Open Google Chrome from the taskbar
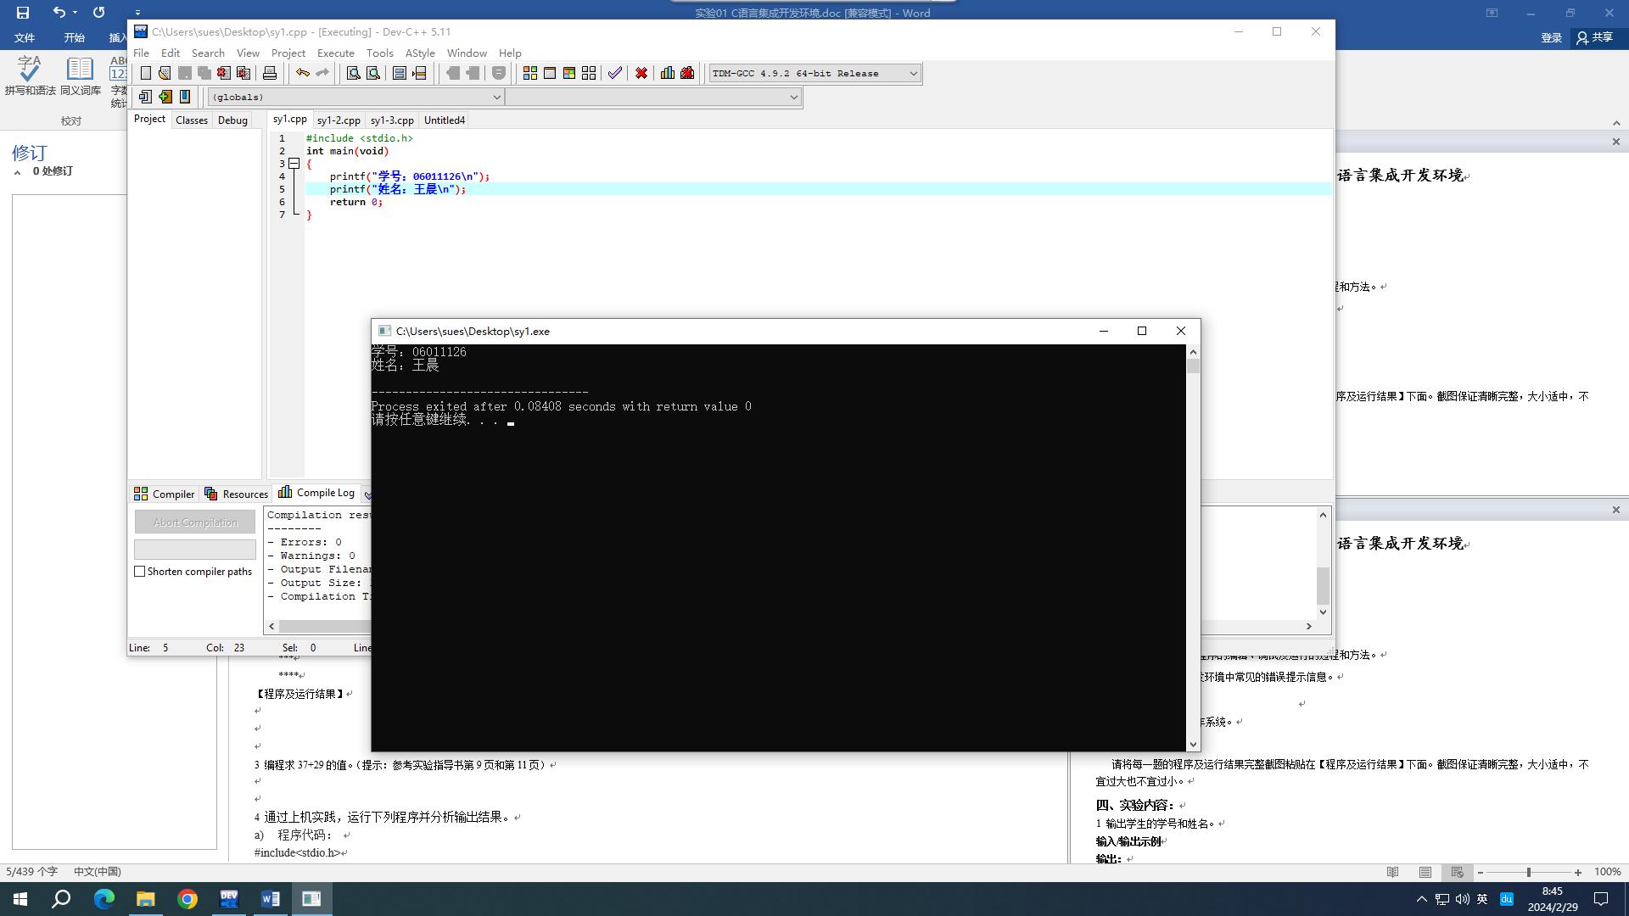 point(188,899)
